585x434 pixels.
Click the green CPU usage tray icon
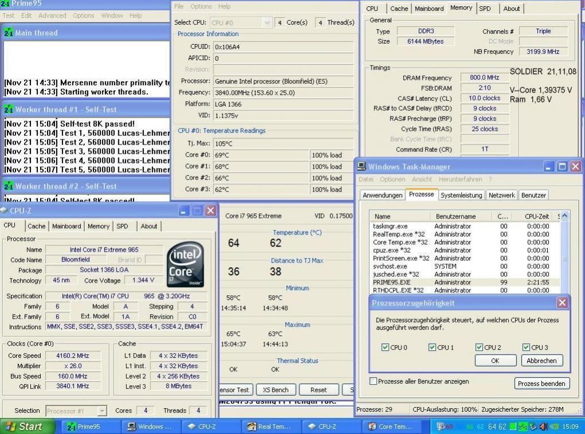coord(513,426)
